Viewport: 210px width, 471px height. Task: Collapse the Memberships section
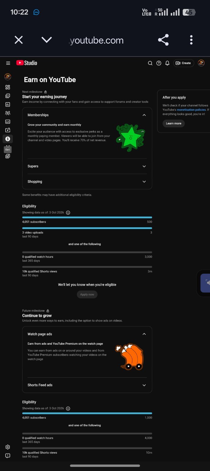coord(144,115)
